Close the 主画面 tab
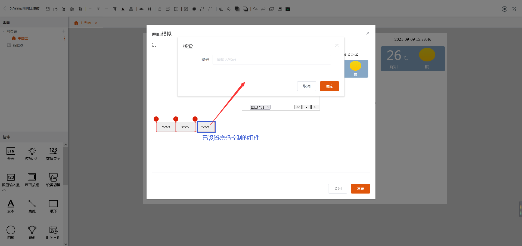The width and height of the screenshot is (522, 246). point(96,23)
